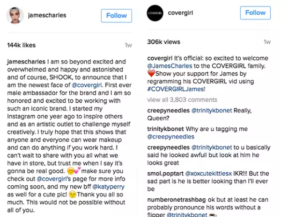Screen dimensions: 281x217
Task: Open the jamescharles profile avatar
Action: pyautogui.click(x=15, y=15)
